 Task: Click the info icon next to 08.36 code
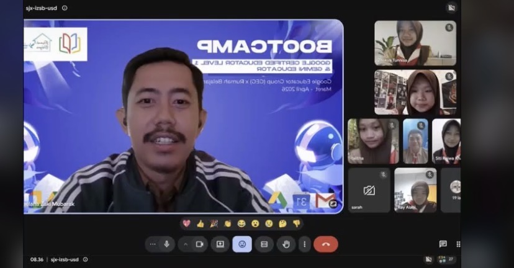(85, 259)
